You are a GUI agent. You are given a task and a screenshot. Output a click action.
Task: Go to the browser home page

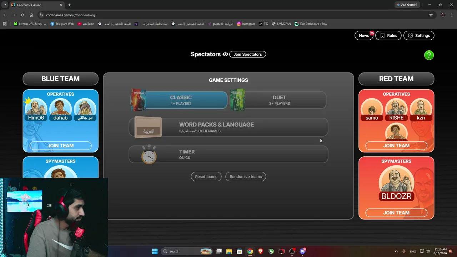(31, 15)
